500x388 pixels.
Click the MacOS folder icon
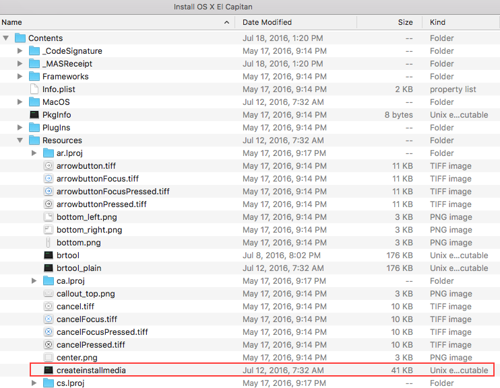pyautogui.click(x=34, y=102)
